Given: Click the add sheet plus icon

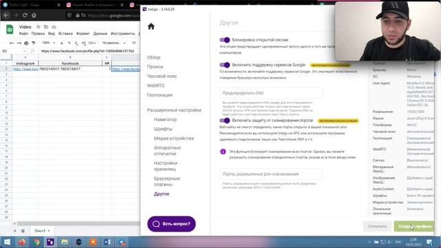Looking at the screenshot, I should 15,231.
